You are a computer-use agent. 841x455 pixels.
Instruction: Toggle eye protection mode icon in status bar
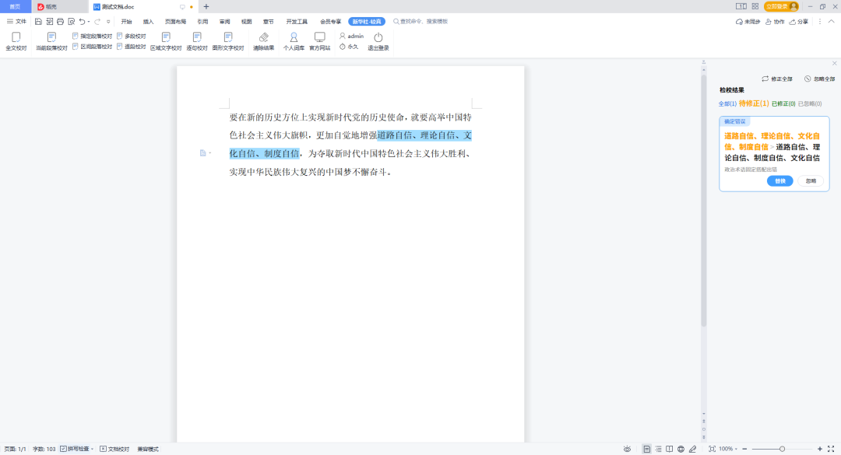click(x=627, y=449)
